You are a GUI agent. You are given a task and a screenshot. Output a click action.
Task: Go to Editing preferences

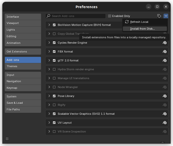(x=23, y=37)
